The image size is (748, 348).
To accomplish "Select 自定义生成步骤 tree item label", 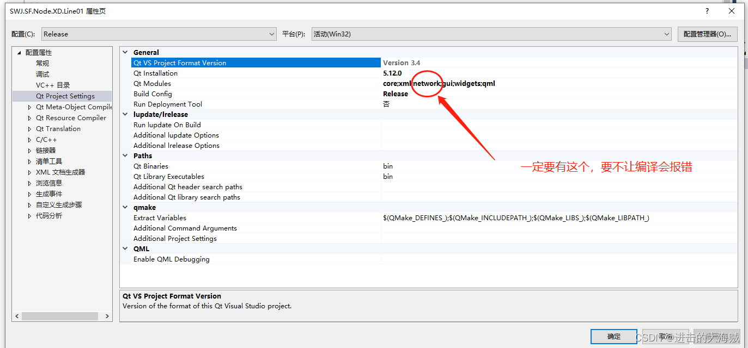I will click(59, 205).
